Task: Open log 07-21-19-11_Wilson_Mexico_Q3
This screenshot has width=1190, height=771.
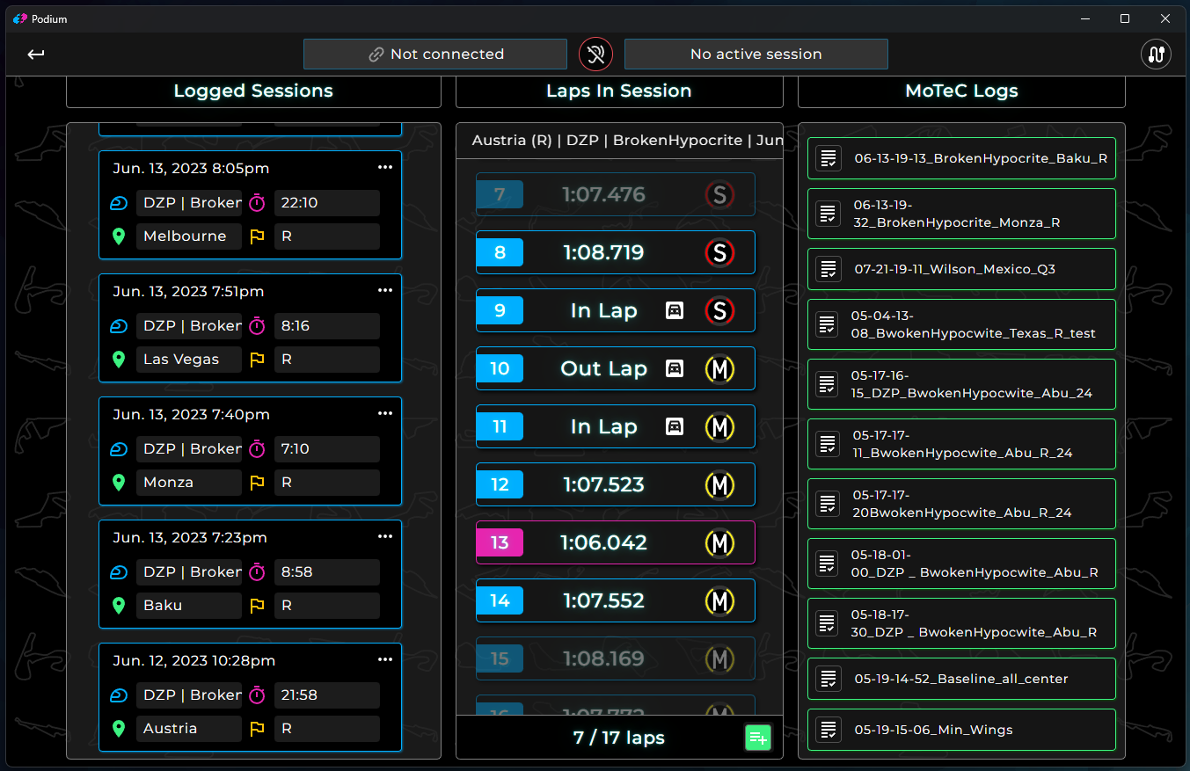Action: coord(961,269)
